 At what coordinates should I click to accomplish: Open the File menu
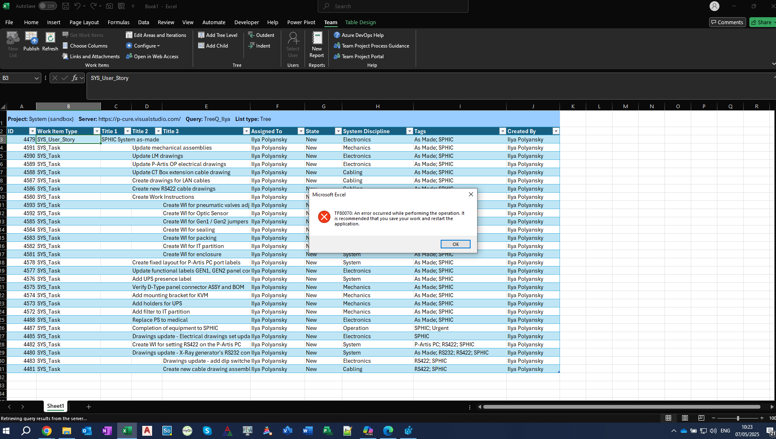pyautogui.click(x=9, y=22)
